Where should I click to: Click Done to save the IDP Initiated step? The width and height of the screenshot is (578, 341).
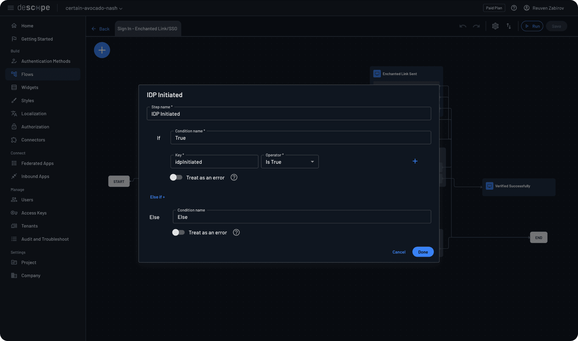coord(423,252)
